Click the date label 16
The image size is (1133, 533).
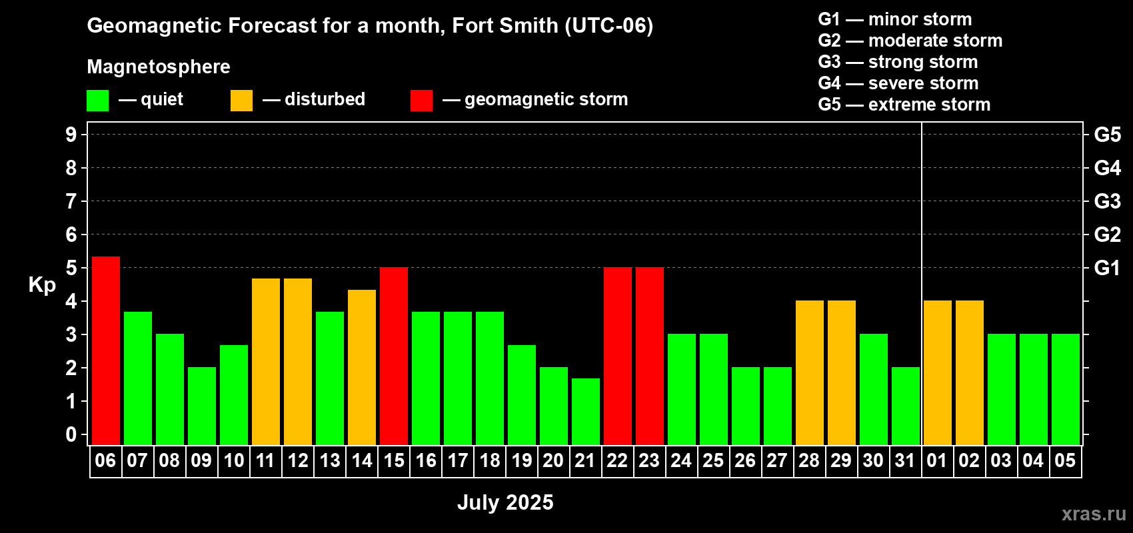(426, 461)
